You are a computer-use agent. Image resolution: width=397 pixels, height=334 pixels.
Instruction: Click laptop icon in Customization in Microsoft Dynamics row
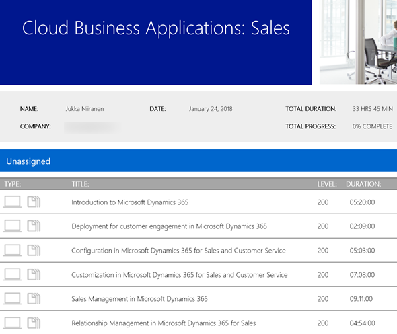pyautogui.click(x=12, y=274)
